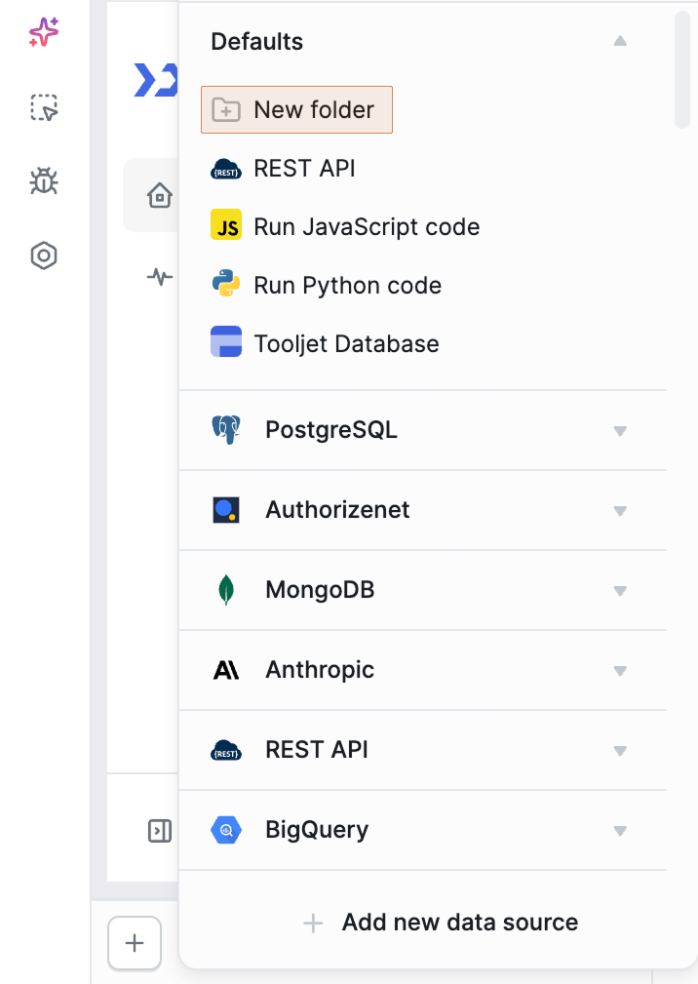
Task: Click the Anthropic label
Action: pyautogui.click(x=320, y=670)
